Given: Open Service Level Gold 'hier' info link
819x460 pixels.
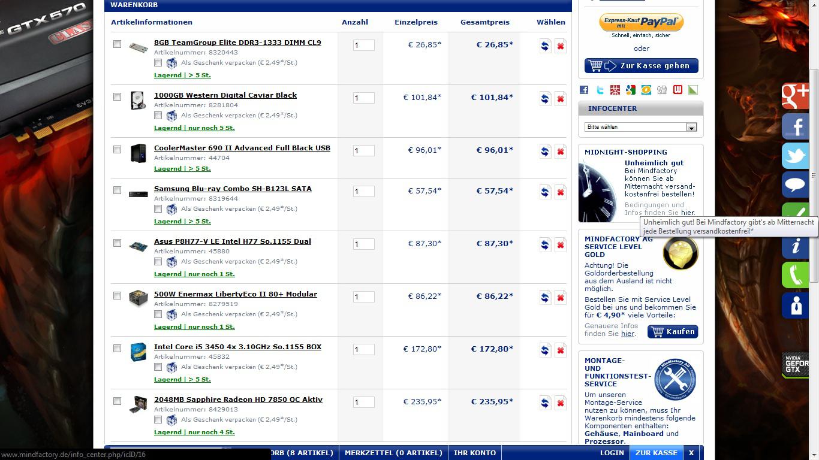Looking at the screenshot, I should point(627,334).
